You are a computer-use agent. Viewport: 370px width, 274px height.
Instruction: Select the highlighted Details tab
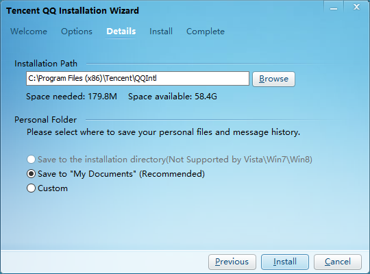[x=121, y=32]
